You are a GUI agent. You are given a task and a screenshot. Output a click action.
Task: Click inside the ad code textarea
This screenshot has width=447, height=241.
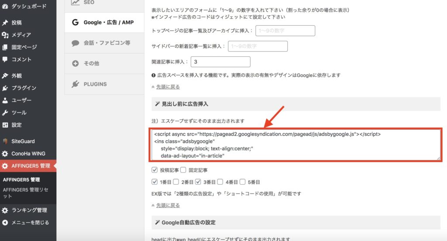pos(296,145)
